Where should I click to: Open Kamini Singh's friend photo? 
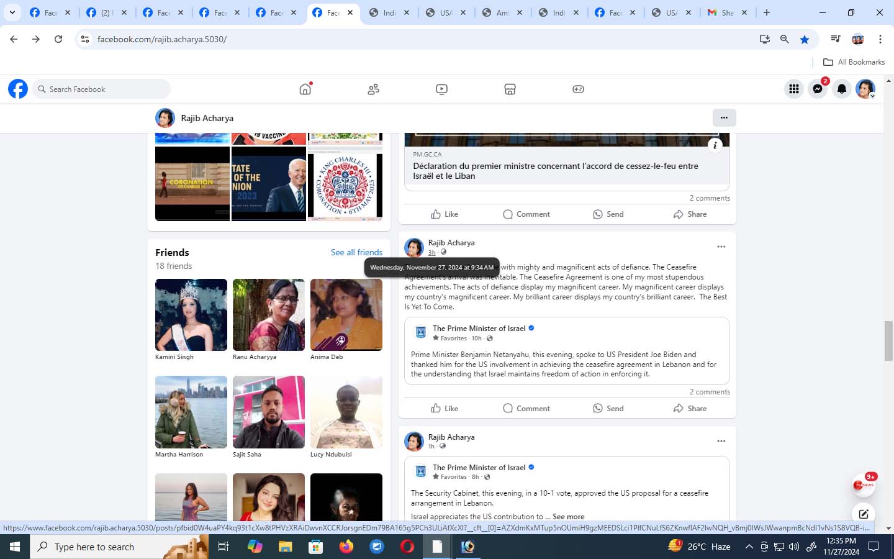pos(191,315)
